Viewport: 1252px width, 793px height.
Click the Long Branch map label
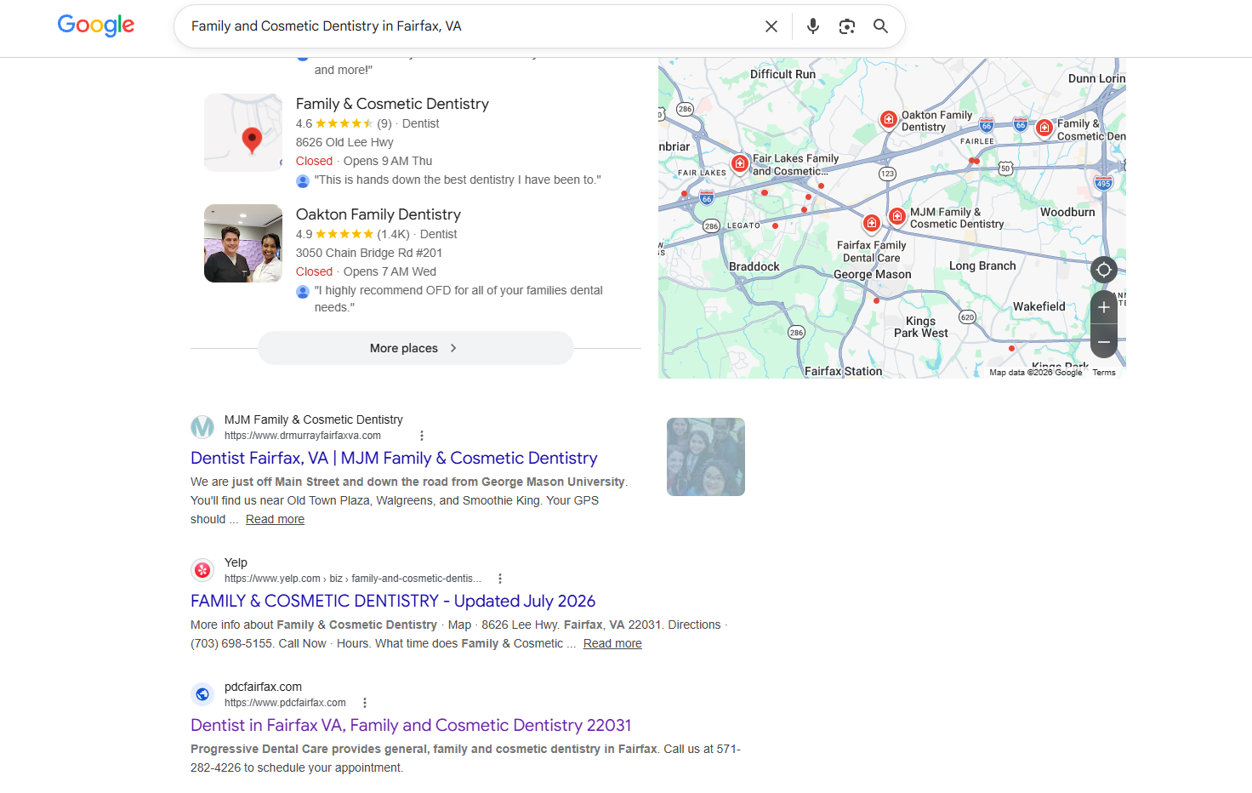[982, 265]
